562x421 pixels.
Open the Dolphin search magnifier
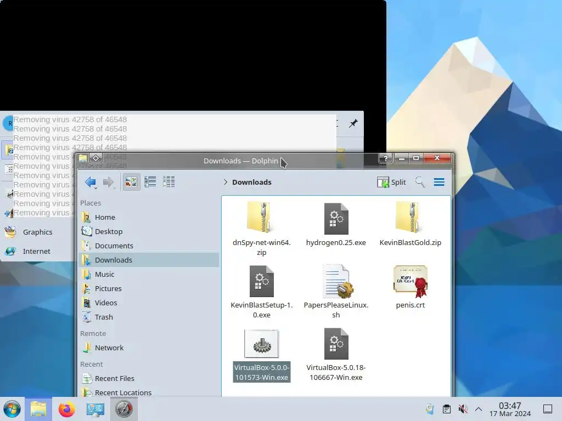pos(420,182)
